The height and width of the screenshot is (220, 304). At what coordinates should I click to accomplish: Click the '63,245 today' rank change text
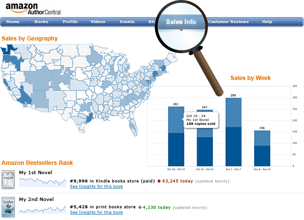(178, 181)
